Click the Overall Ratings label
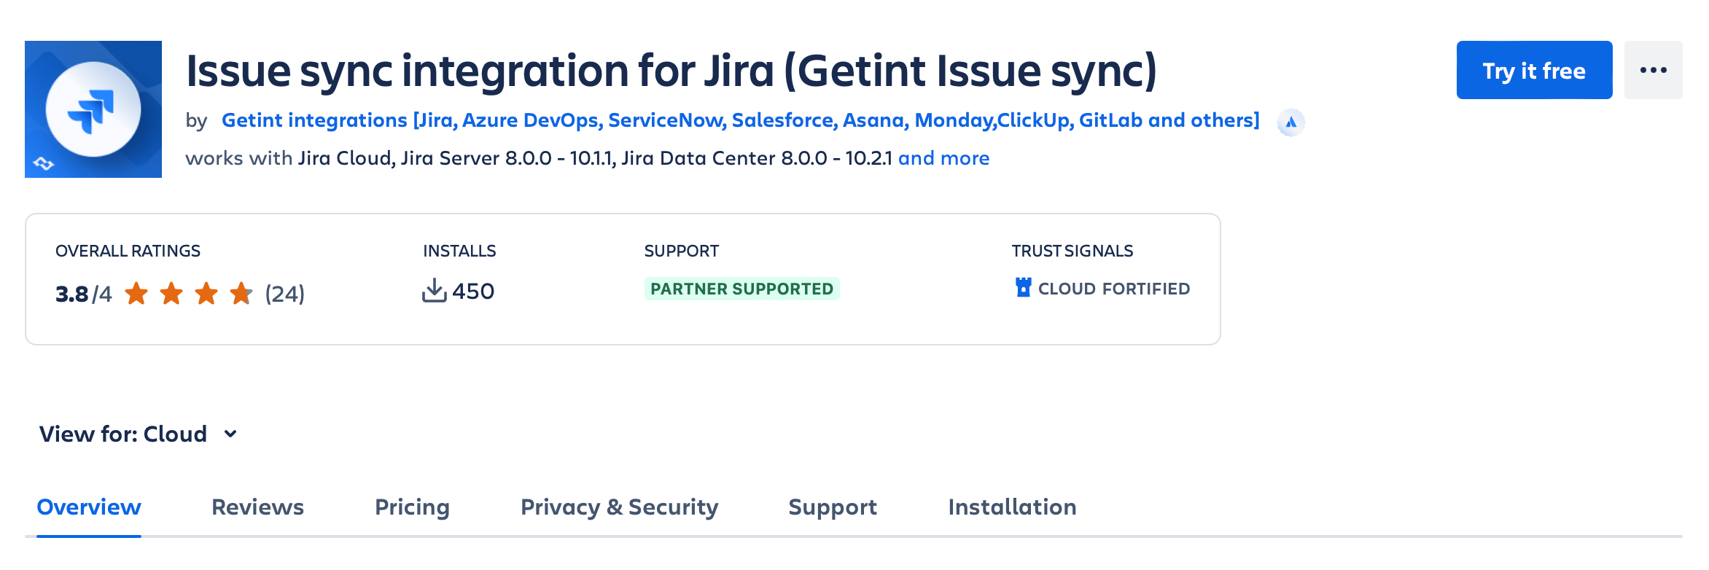This screenshot has height=570, width=1709. click(x=128, y=251)
